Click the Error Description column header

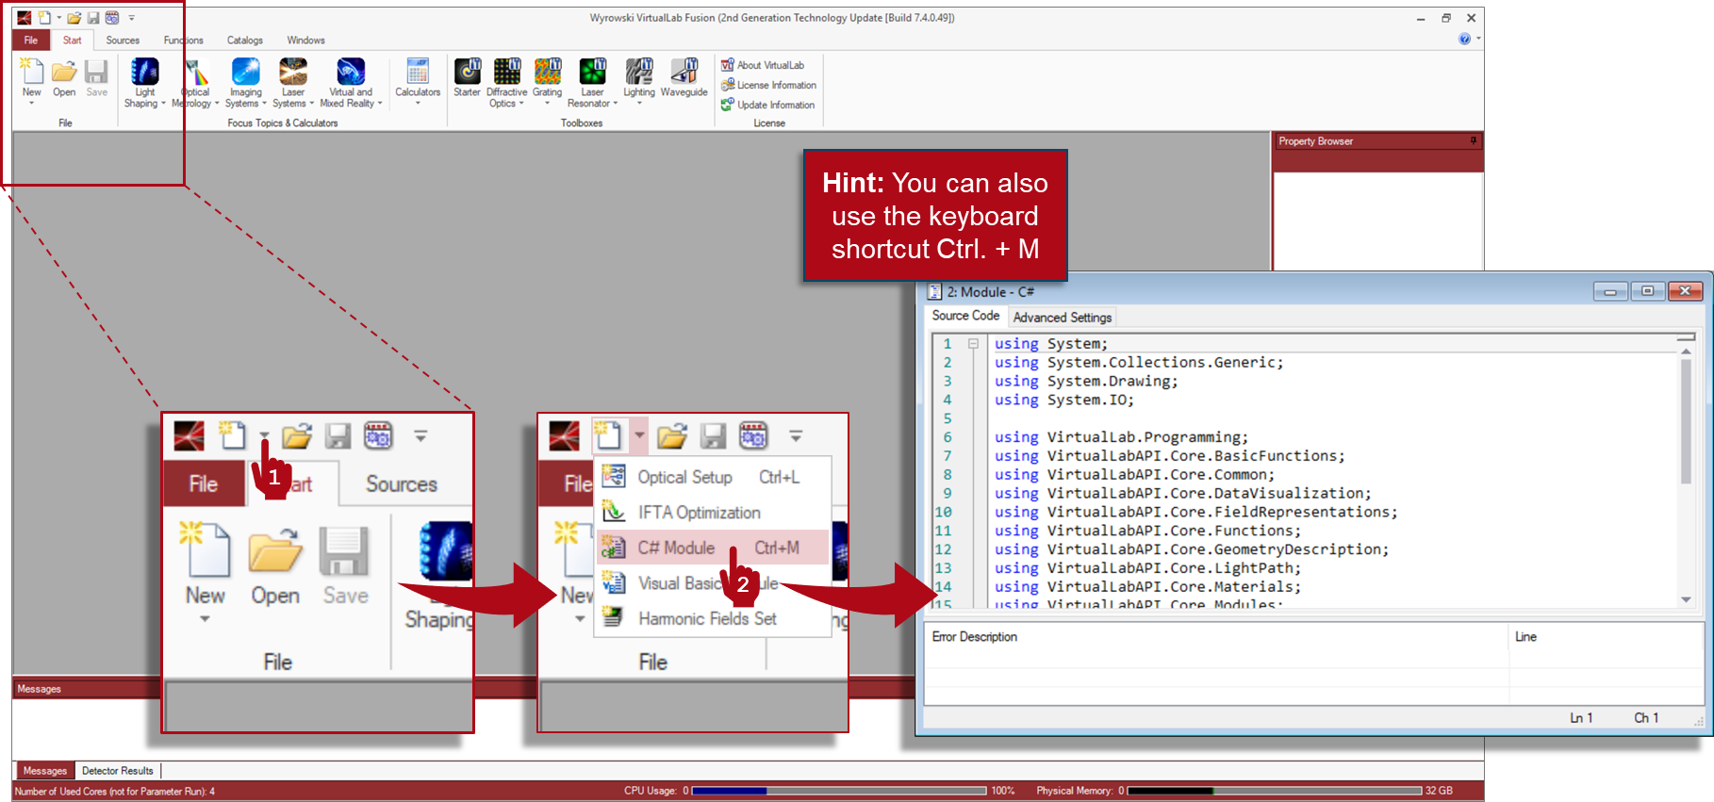pyautogui.click(x=1216, y=637)
